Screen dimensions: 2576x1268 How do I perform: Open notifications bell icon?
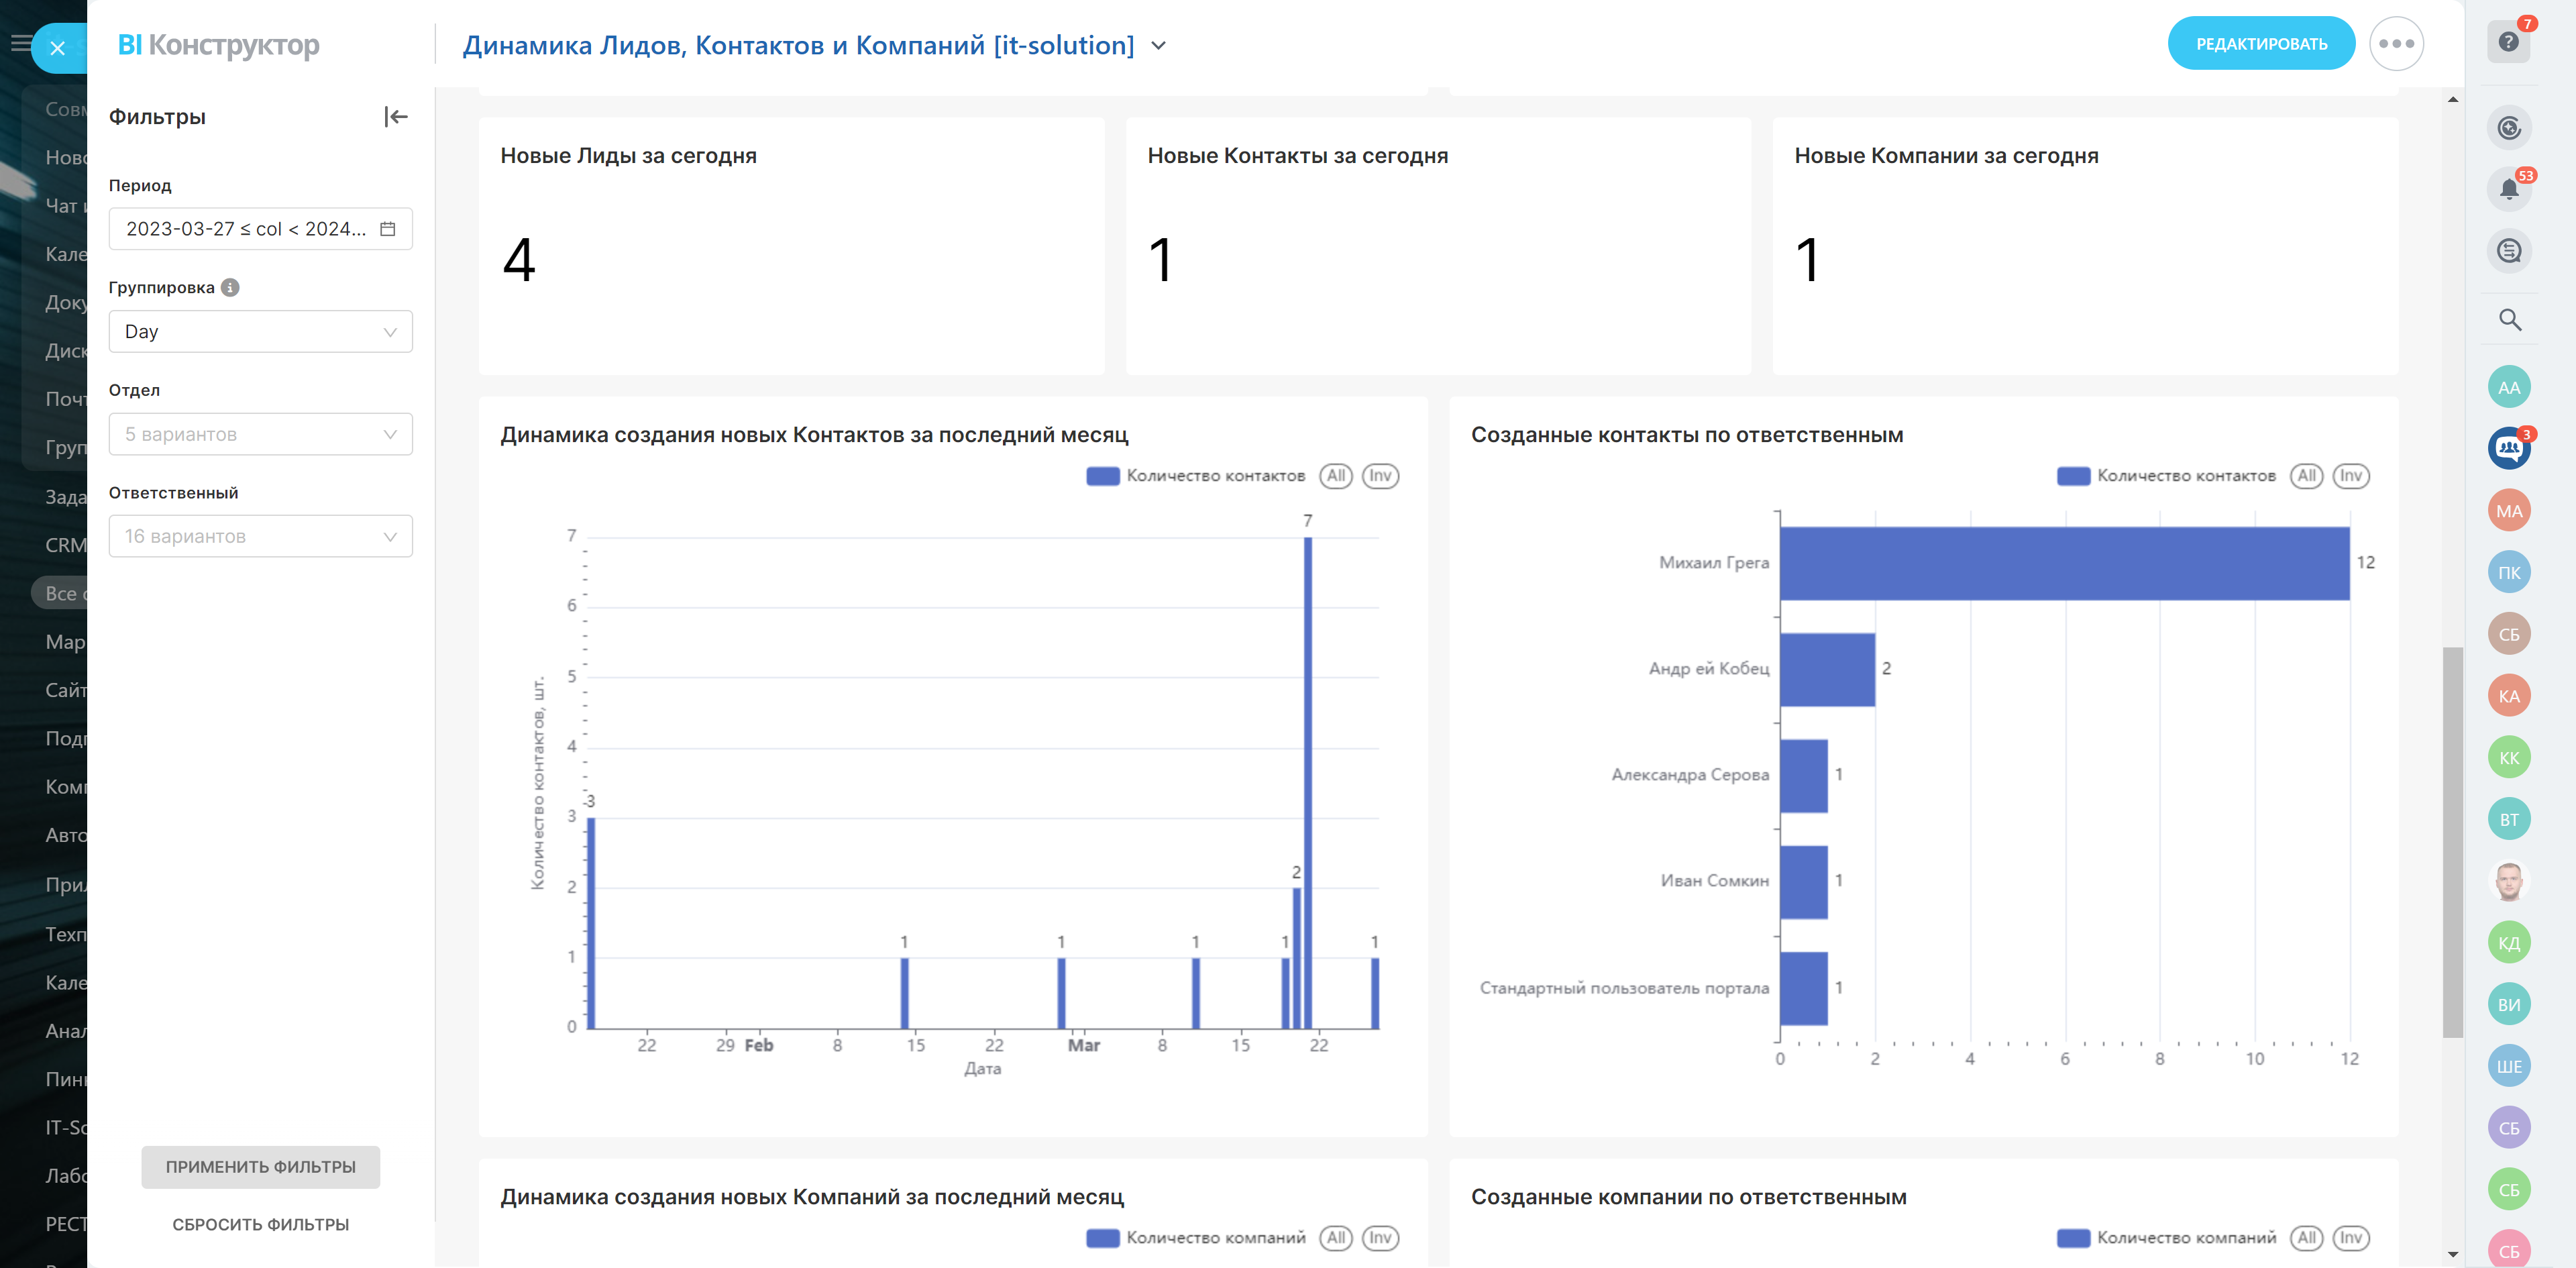[2508, 188]
